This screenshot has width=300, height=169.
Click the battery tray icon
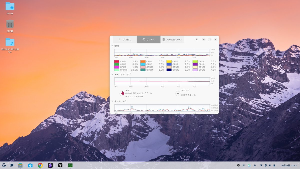pyautogui.click(x=274, y=165)
